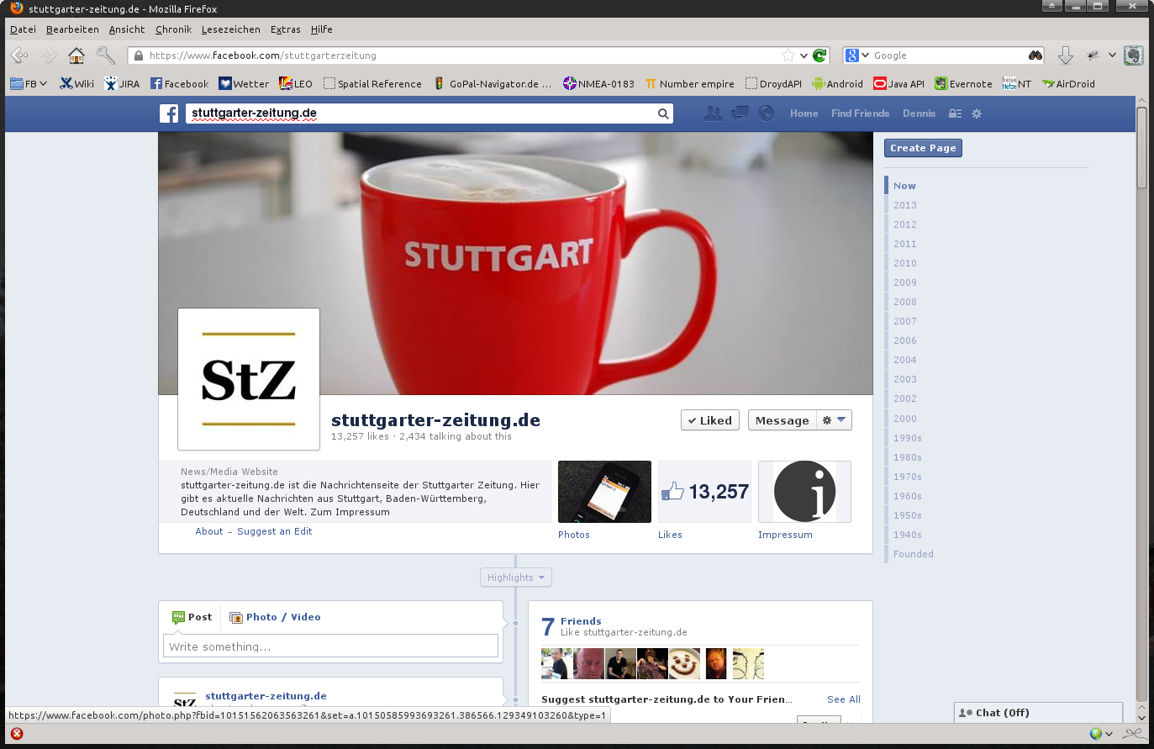The width and height of the screenshot is (1154, 749).
Task: Open the About link
Action: (209, 531)
